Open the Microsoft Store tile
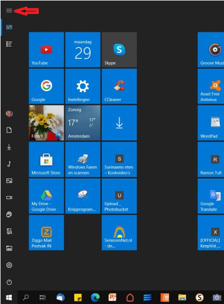This screenshot has width=224, height=304. point(46,160)
